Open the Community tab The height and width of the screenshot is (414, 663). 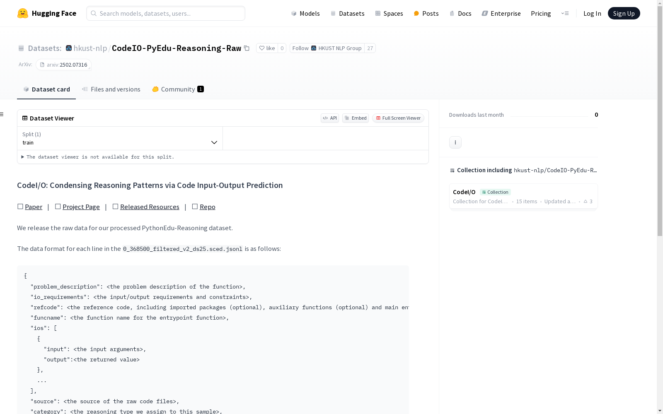coord(178,89)
